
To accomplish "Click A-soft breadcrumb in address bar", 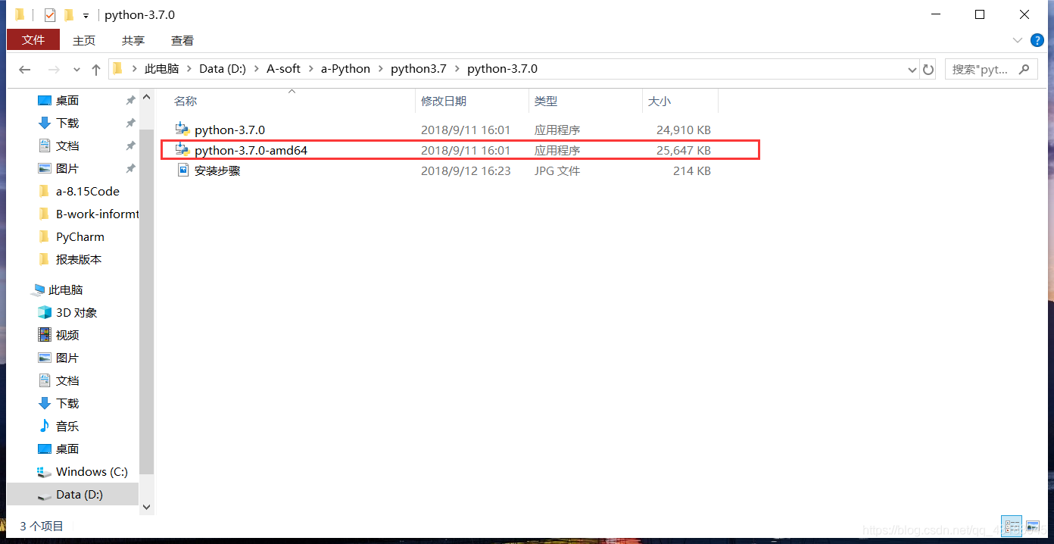I will [x=284, y=68].
